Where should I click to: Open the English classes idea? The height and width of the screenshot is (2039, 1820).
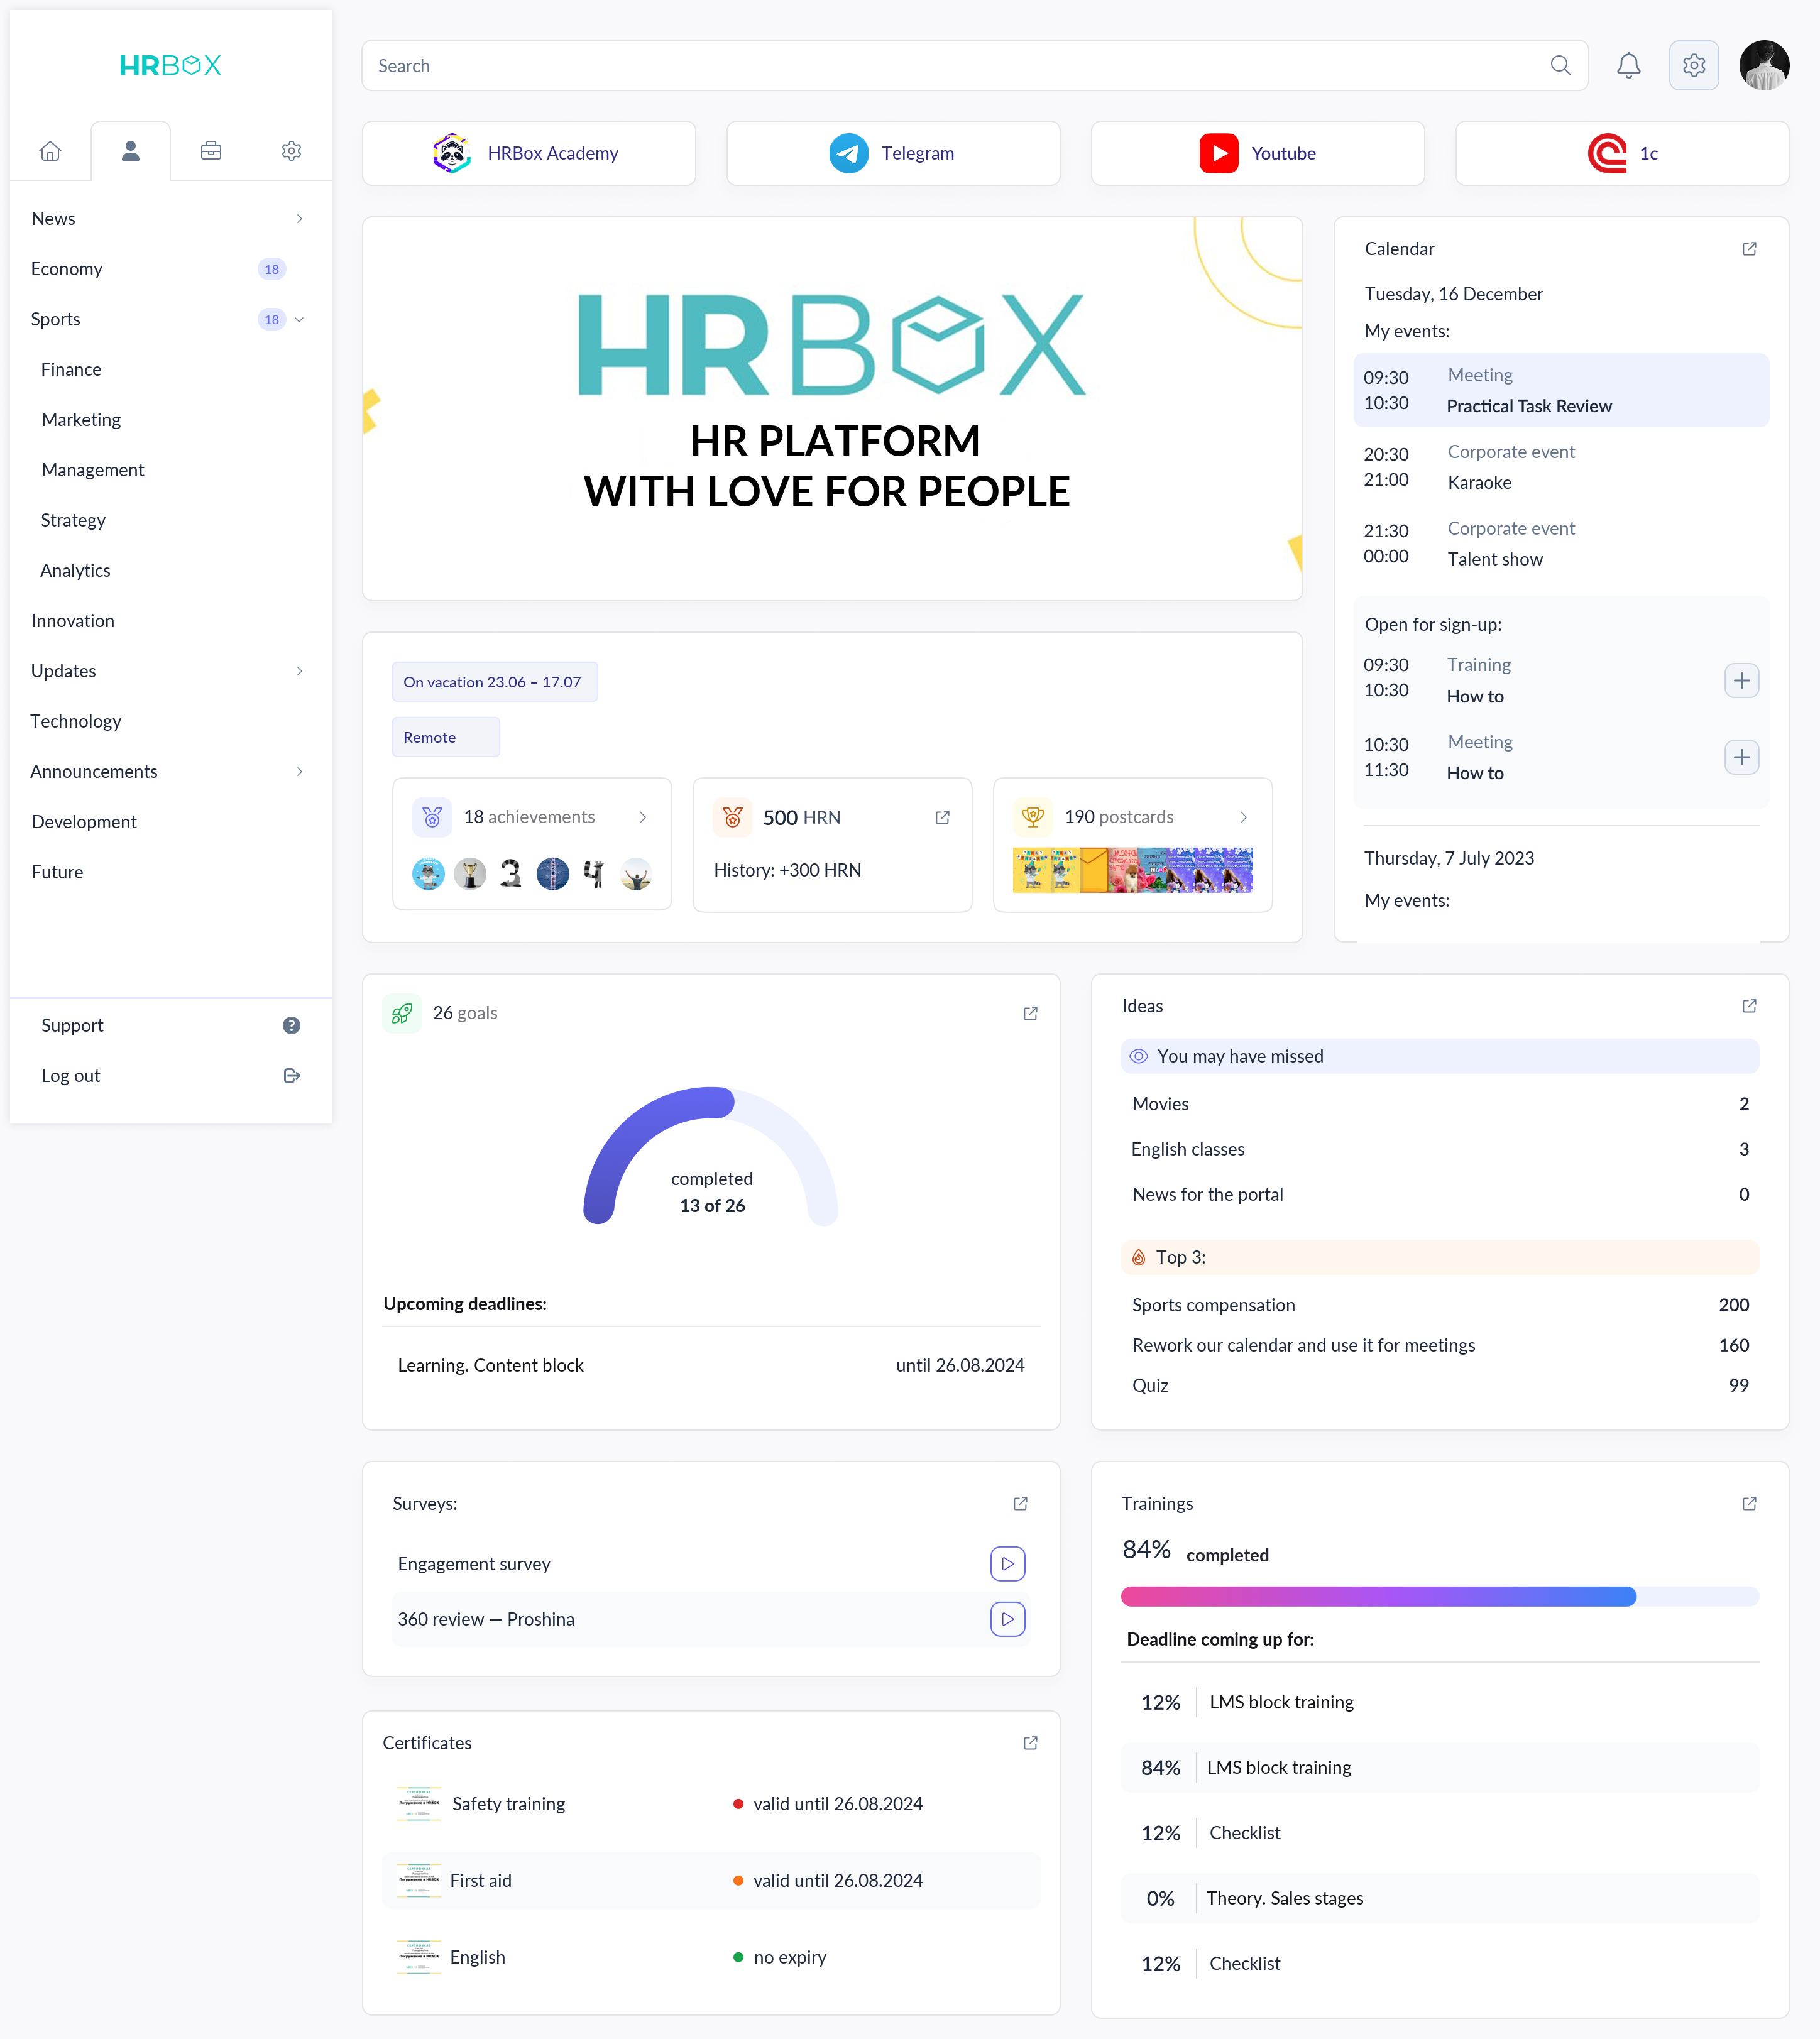click(x=1440, y=1150)
